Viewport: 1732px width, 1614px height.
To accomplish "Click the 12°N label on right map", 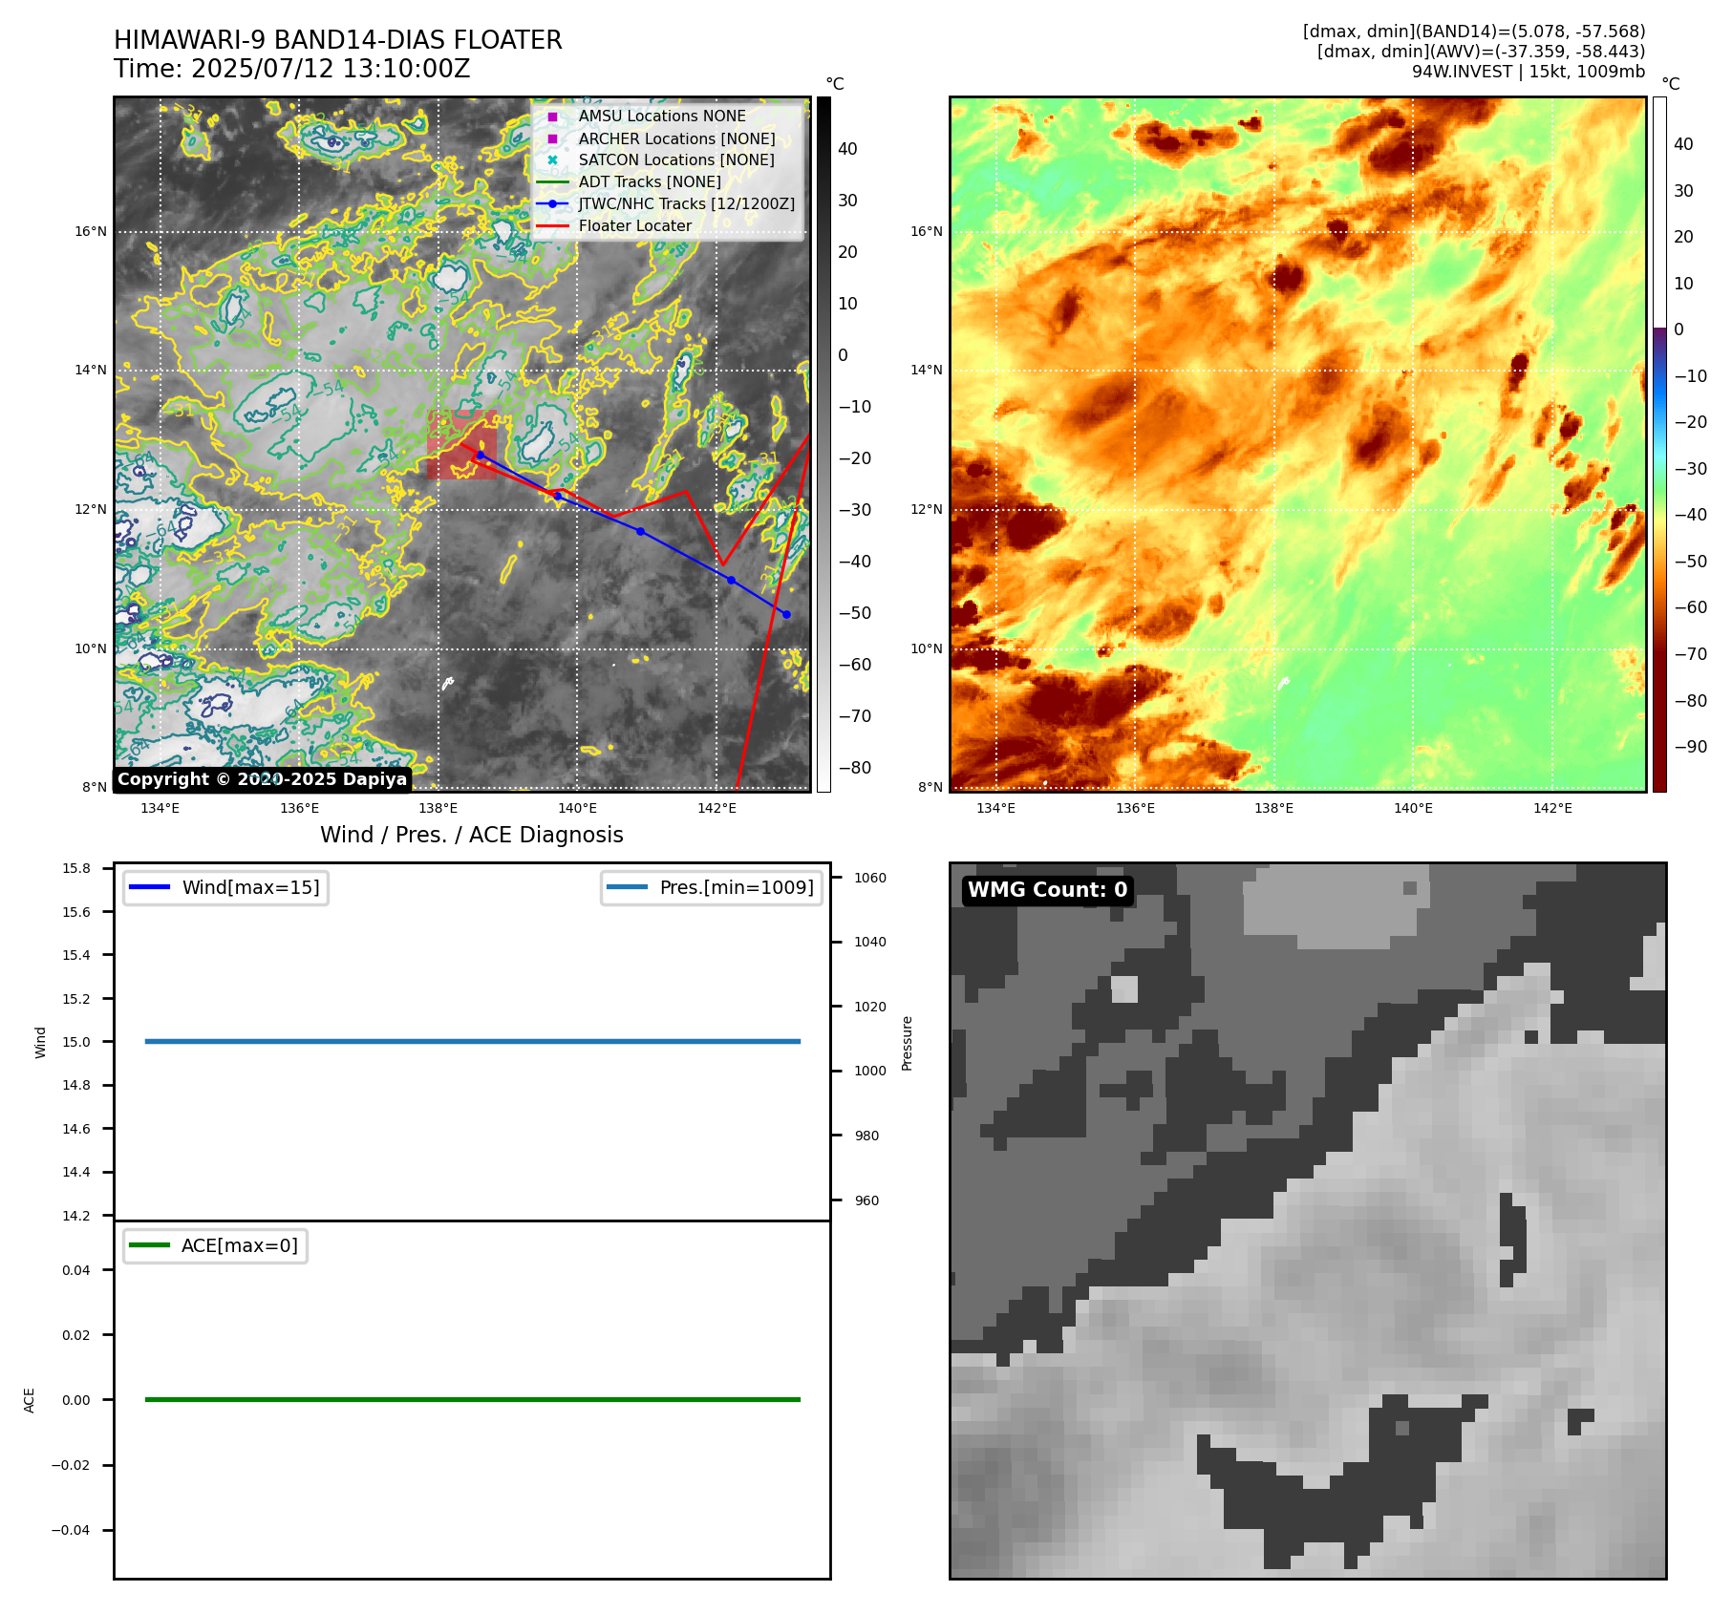I will pyautogui.click(x=926, y=509).
